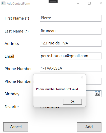Focus the Last Name field containing Bruneau
Image resolution: width=106 pixels, height=133 pixels.
coord(71,31)
